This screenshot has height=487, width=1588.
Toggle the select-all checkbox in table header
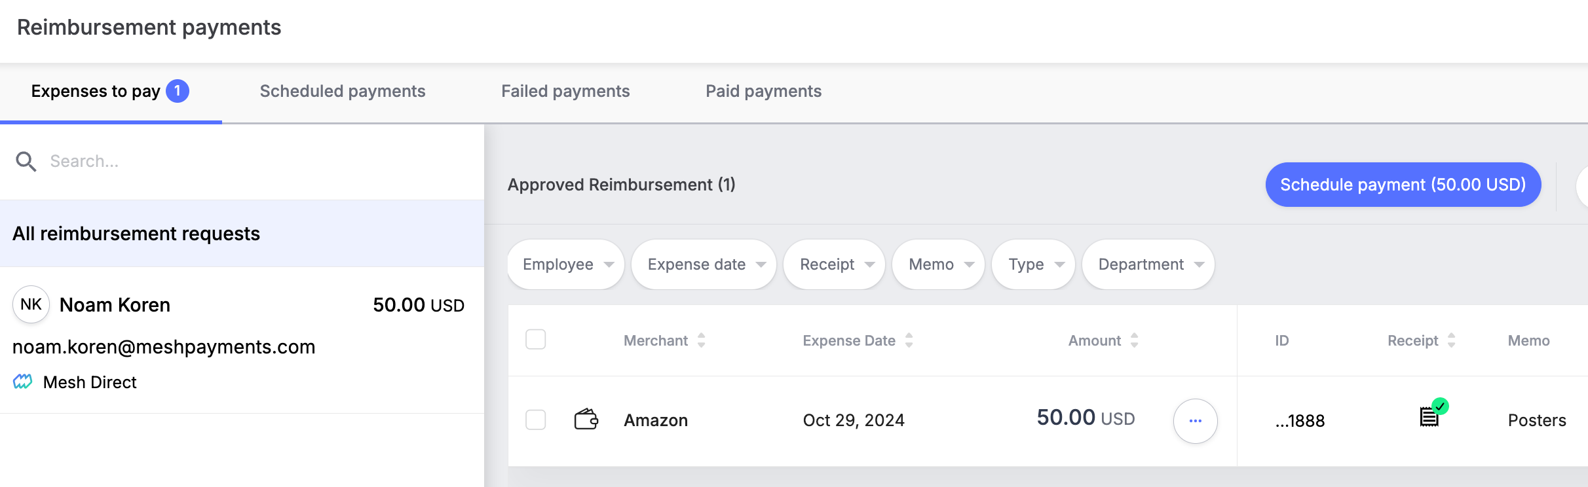point(536,340)
